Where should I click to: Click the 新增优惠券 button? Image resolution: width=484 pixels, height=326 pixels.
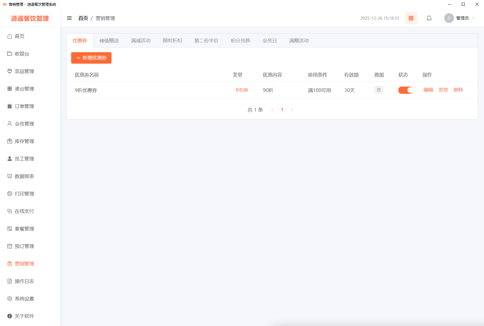(91, 58)
